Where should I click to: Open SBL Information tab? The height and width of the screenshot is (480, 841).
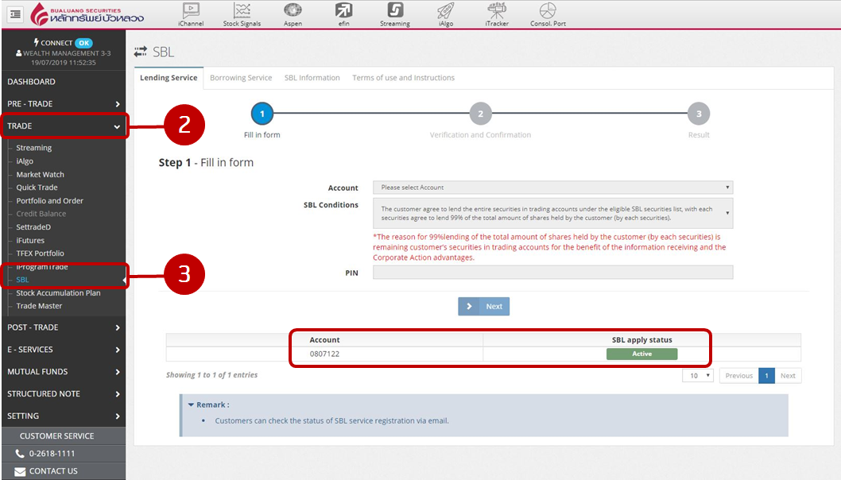point(312,78)
